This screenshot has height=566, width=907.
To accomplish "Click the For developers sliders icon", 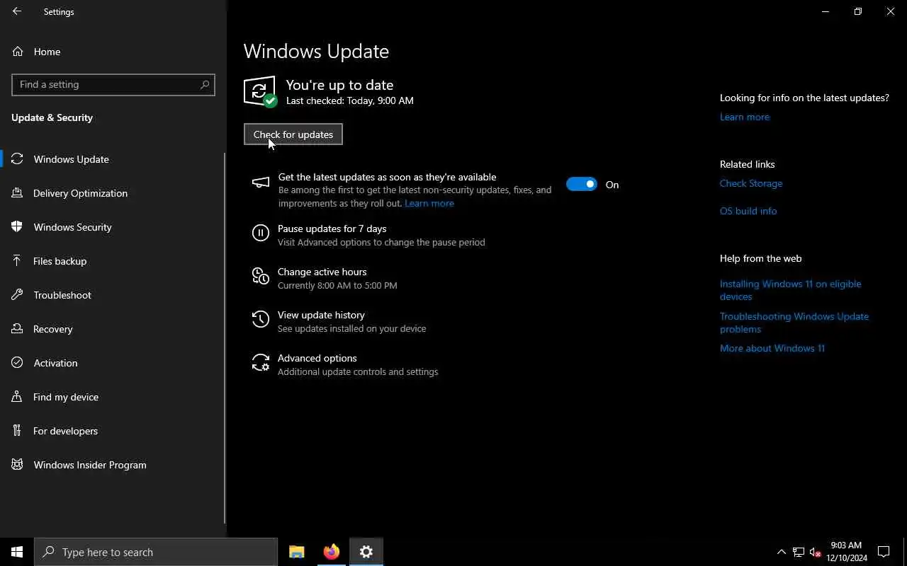I will tap(18, 431).
